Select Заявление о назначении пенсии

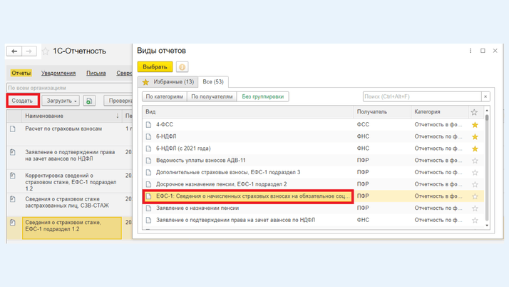pos(197,208)
